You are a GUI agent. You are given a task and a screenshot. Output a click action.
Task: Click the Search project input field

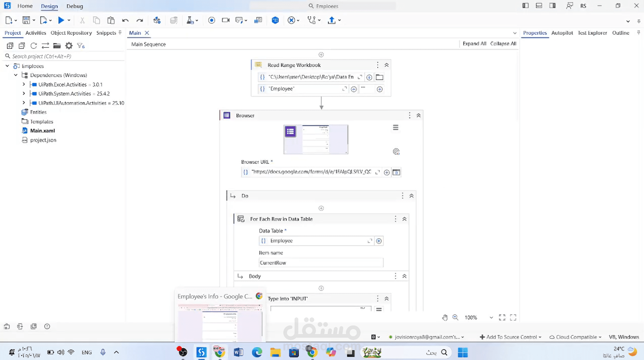64,56
